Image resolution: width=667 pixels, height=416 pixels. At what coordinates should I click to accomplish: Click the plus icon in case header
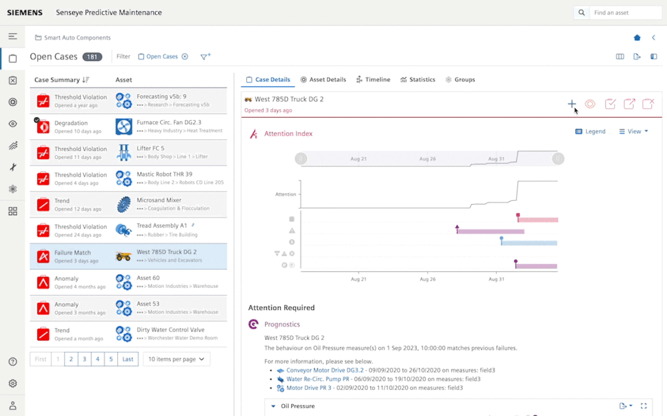click(572, 104)
